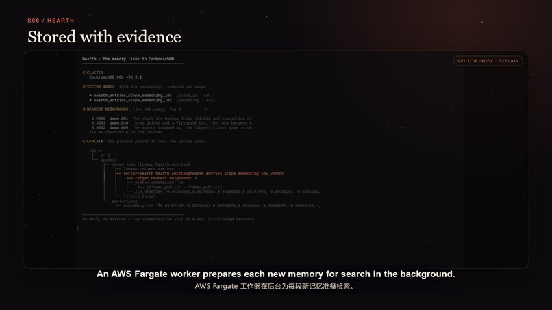Click the 'inner-join (lookup hearth_entries)' node
This screenshot has width=552, height=310.
tap(151, 164)
